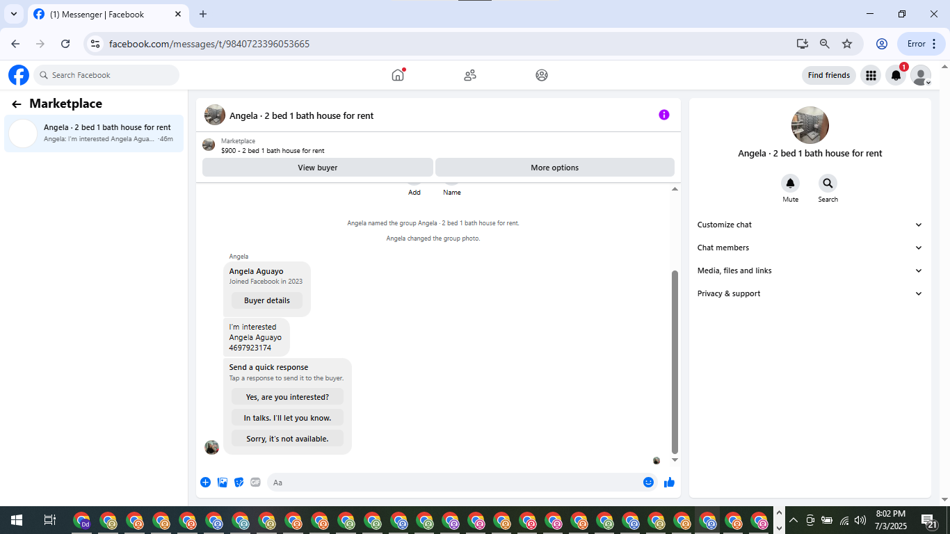Image resolution: width=950 pixels, height=534 pixels.
Task: Open more actions plus icon in composer
Action: coord(205,482)
